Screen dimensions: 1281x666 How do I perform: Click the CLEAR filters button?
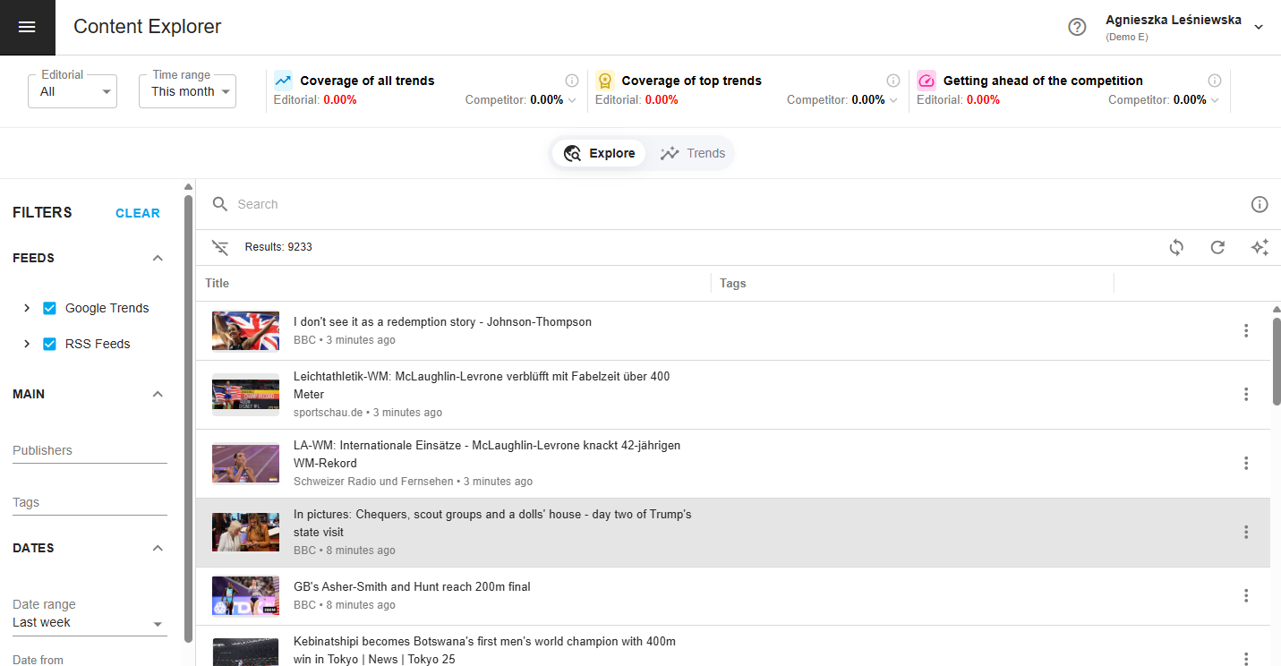point(138,213)
